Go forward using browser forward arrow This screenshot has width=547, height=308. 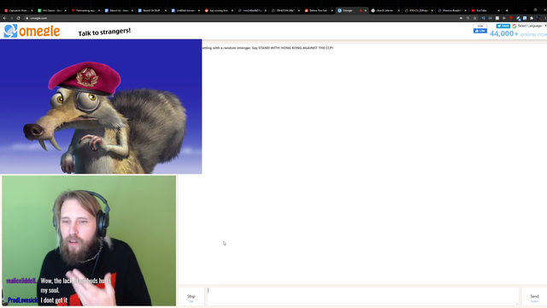click(11, 18)
